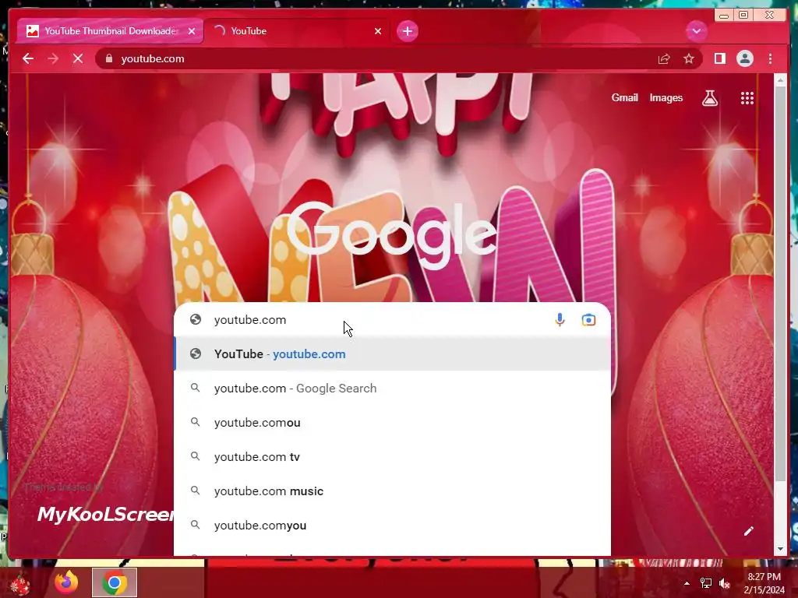Switch to YouTube Thumbnail Downloader tab

(111, 31)
